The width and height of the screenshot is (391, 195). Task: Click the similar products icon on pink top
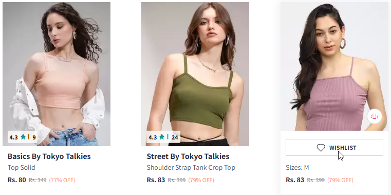pos(375,116)
